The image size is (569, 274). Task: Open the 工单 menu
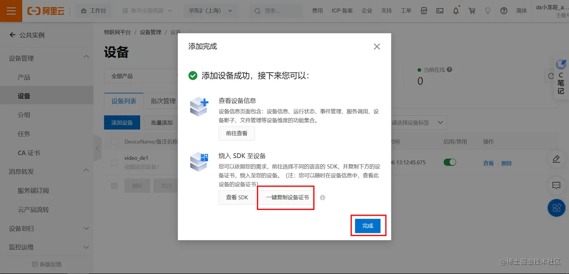406,11
